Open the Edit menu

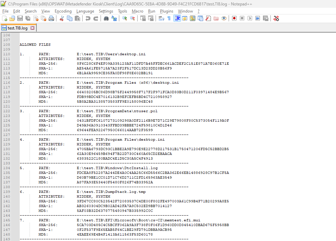tap(17, 11)
